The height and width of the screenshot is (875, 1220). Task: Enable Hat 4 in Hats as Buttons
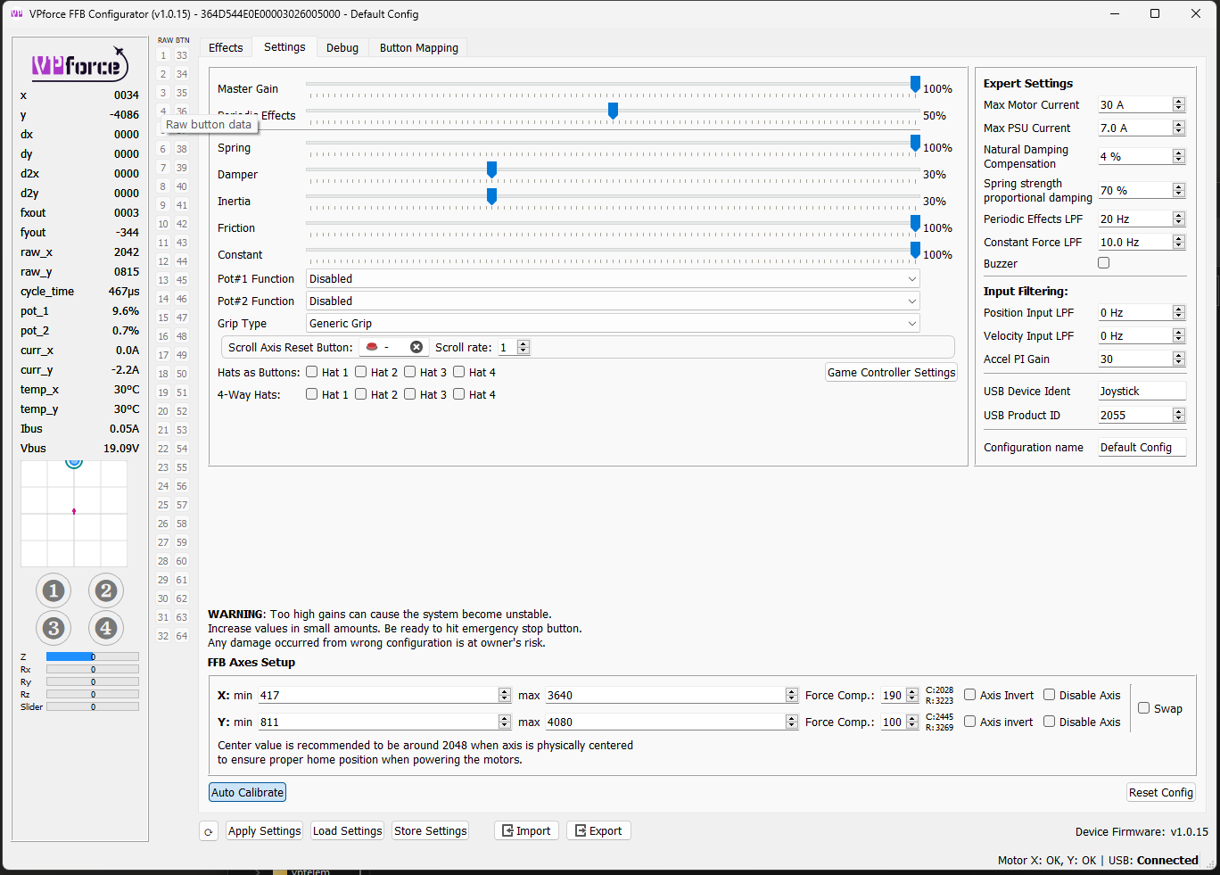tap(459, 372)
